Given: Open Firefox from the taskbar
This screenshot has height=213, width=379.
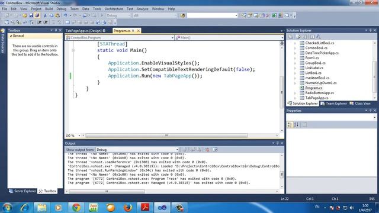Looking at the screenshot, I should [x=128, y=208].
